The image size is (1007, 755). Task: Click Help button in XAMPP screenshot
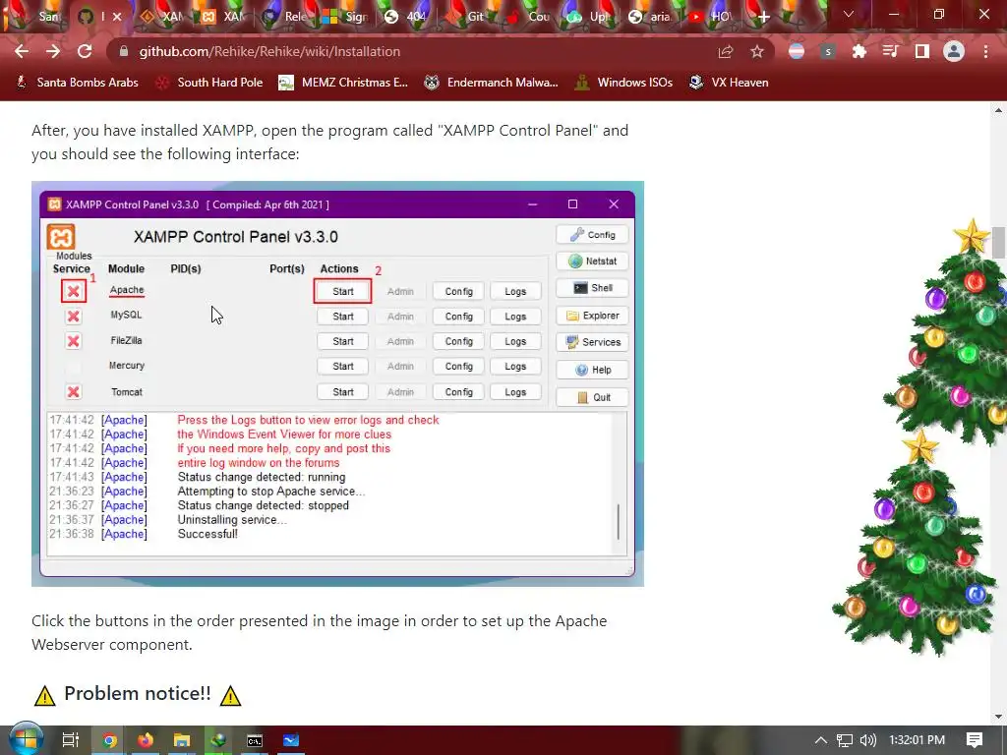click(592, 370)
